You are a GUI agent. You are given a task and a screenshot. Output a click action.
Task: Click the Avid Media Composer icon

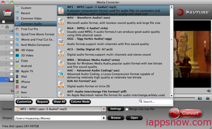tap(17, 45)
